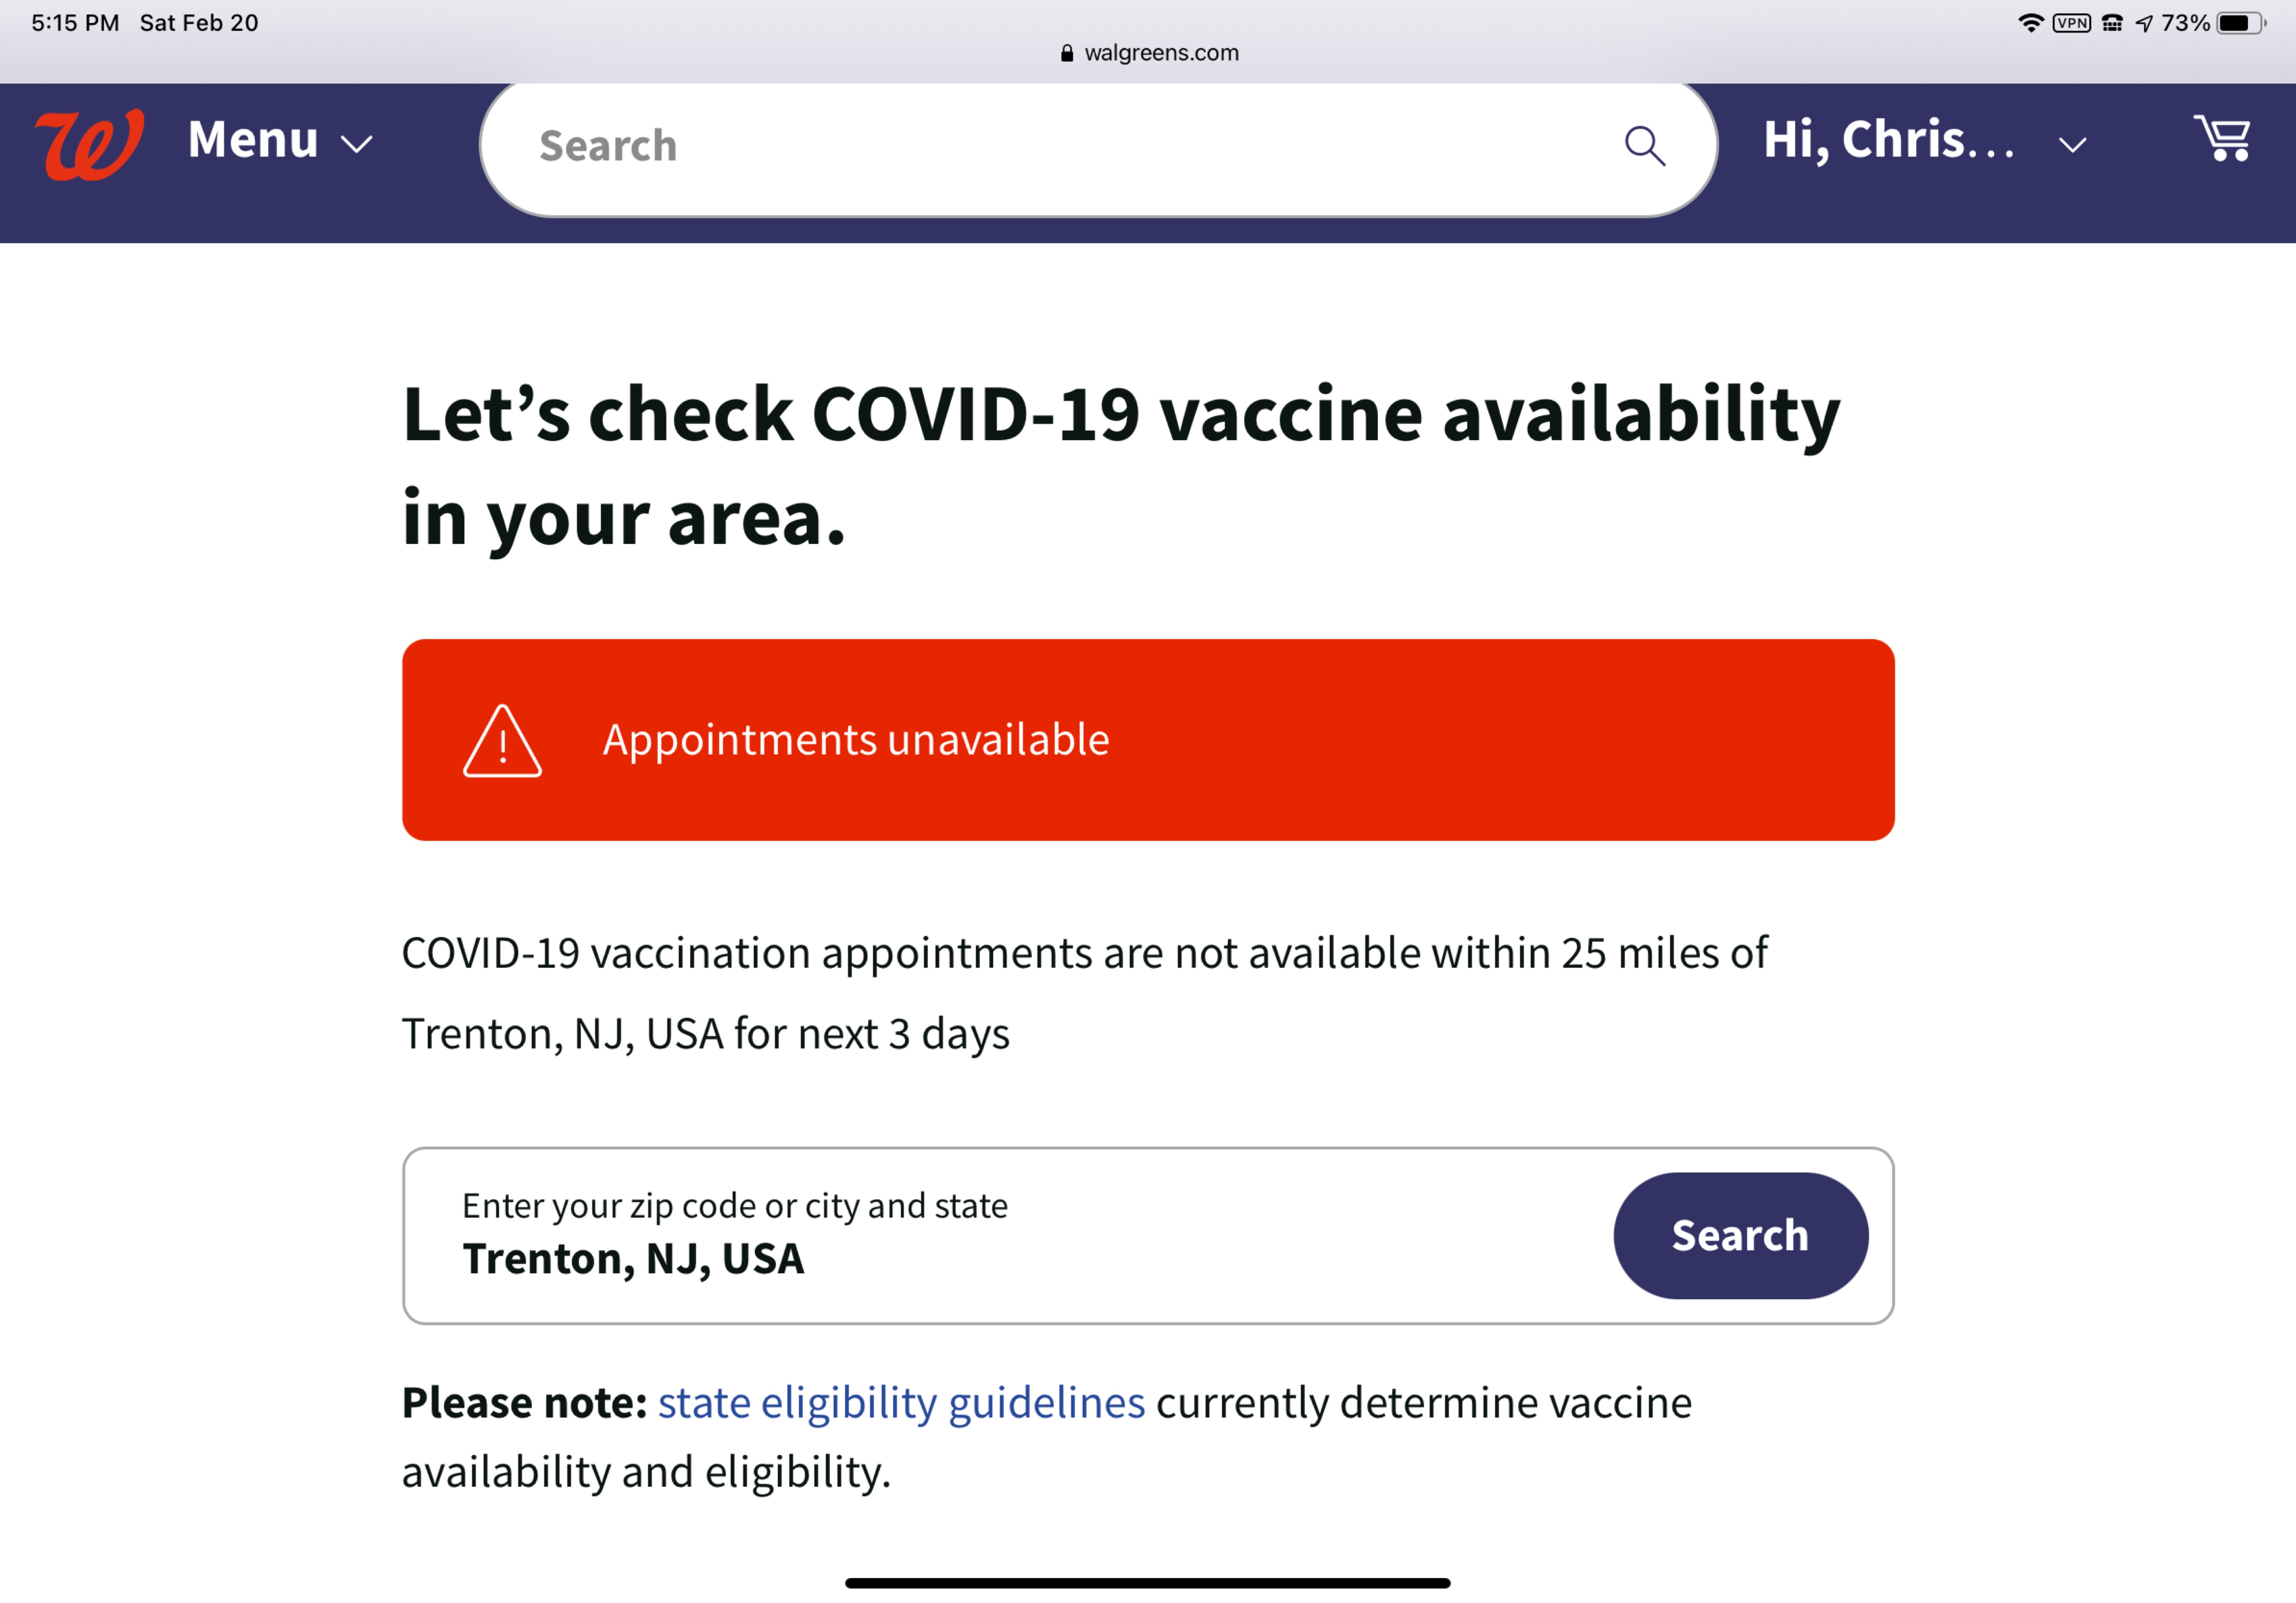Click the Walgreens W logo
This screenshot has width=2296, height=1603.
coord(89,145)
